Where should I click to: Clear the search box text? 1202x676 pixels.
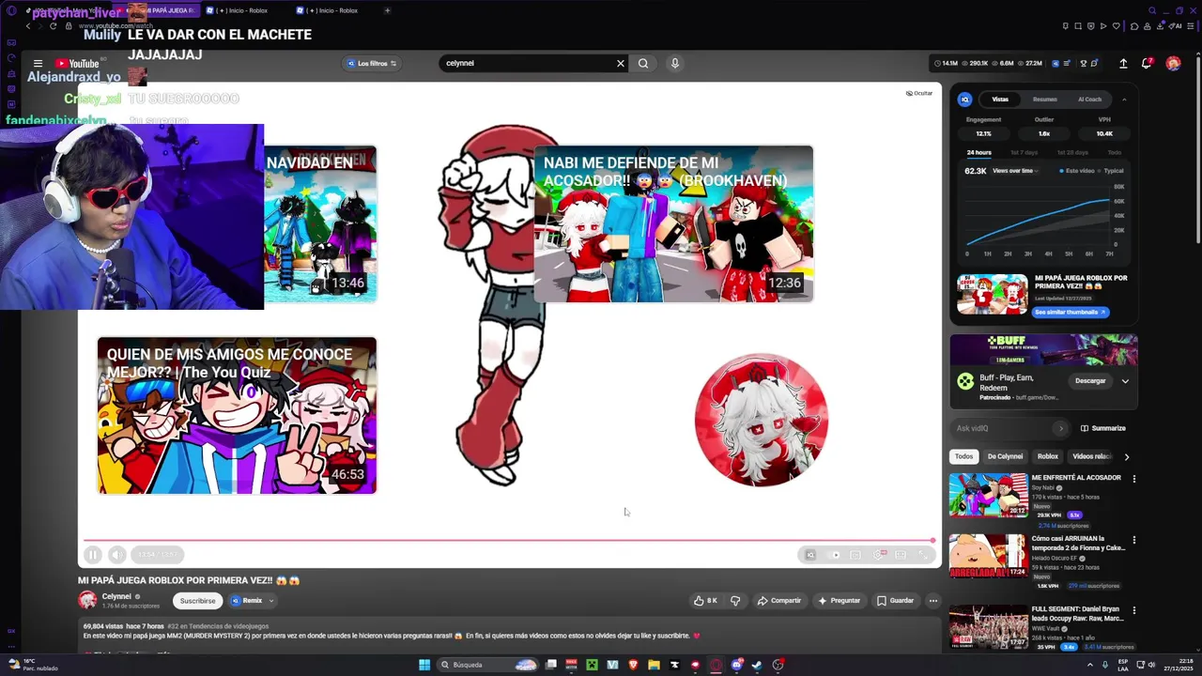[x=620, y=63]
